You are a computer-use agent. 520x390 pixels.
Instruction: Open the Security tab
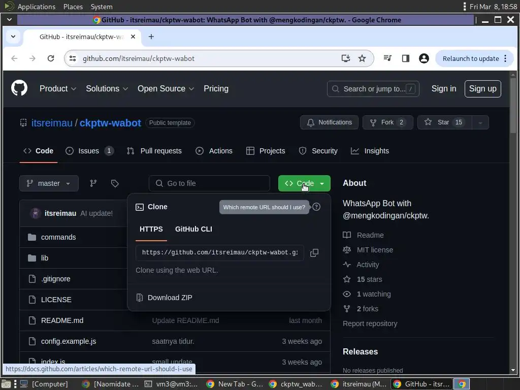[318, 151]
